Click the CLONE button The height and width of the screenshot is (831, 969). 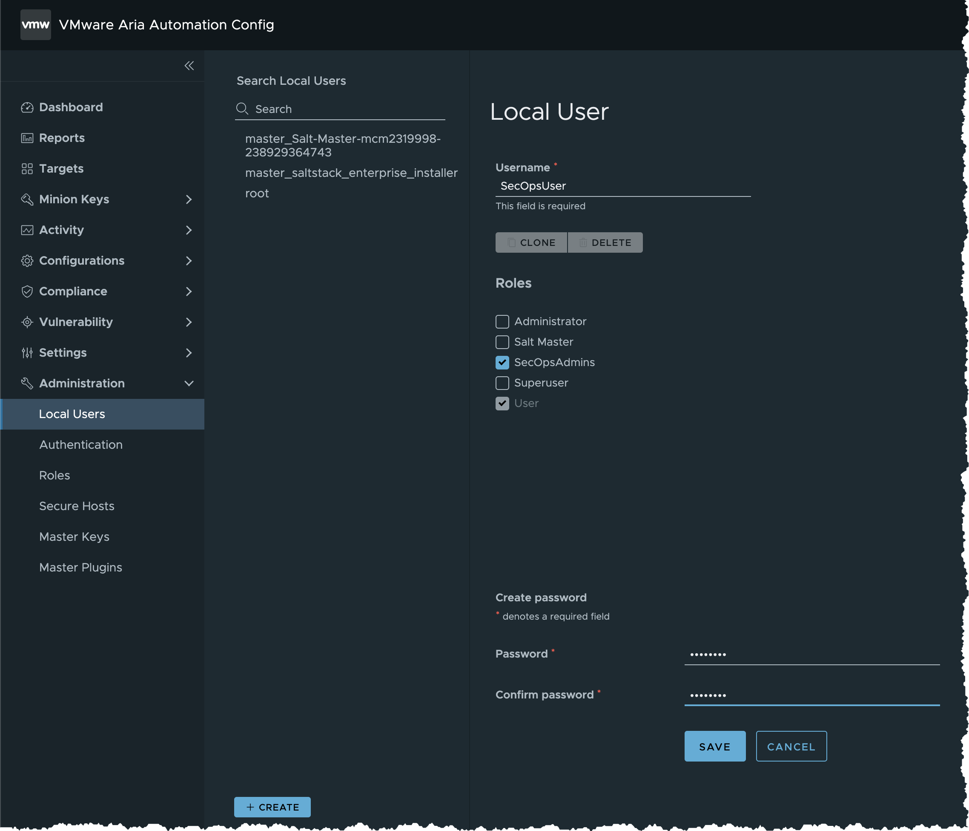coord(531,242)
